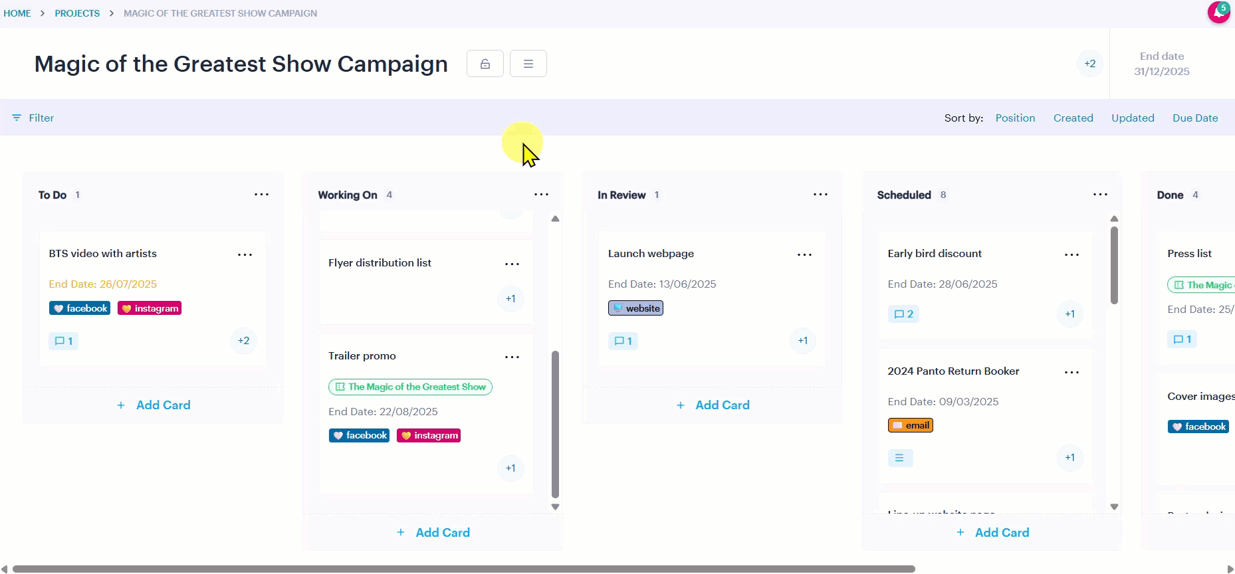The image size is (1235, 574).
Task: Open the BTS video with artists card title
Action: (x=103, y=254)
